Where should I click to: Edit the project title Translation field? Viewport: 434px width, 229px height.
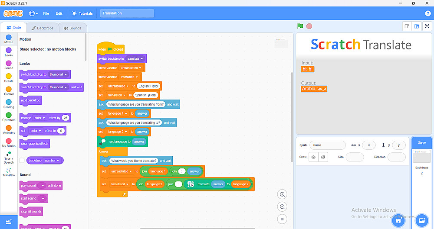click(x=127, y=13)
